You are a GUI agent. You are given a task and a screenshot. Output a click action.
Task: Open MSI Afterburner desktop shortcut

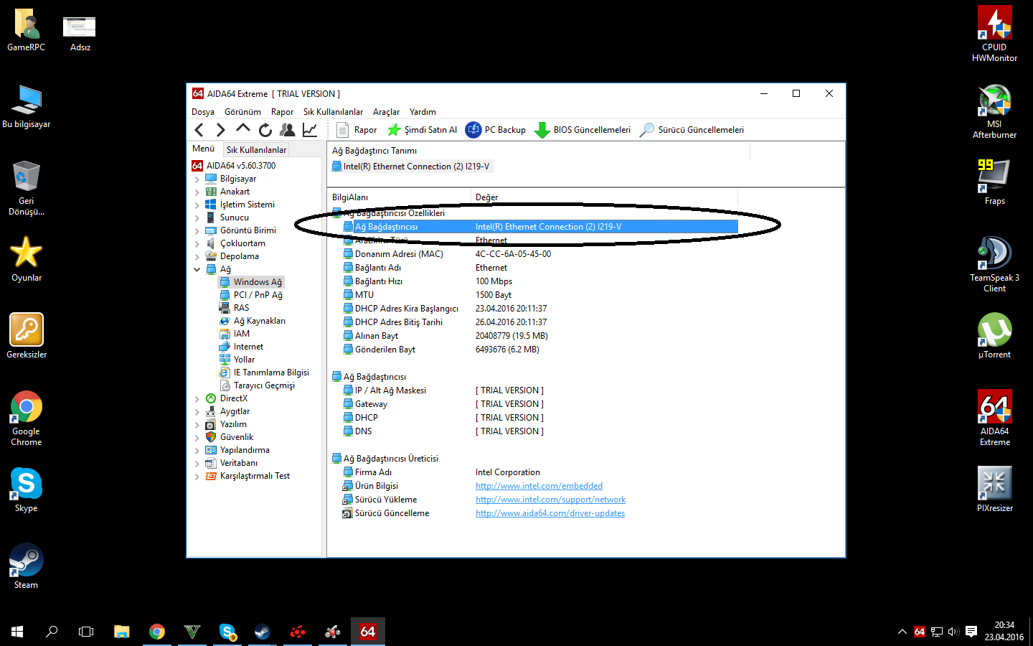(994, 111)
